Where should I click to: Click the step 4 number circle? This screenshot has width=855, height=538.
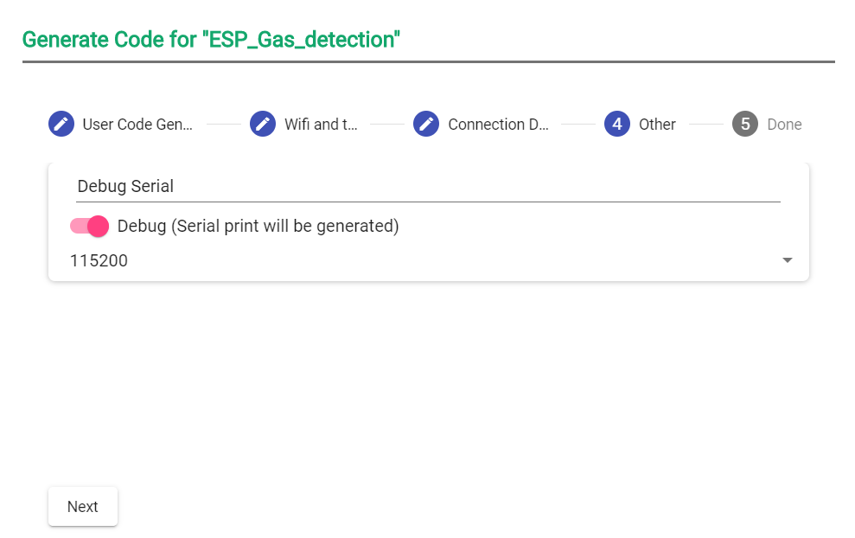pyautogui.click(x=617, y=125)
